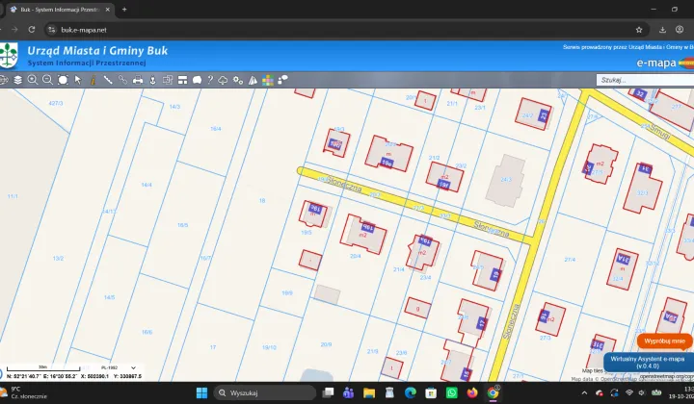Image resolution: width=694 pixels, height=404 pixels.
Task: Open a new browser tab
Action: (124, 10)
